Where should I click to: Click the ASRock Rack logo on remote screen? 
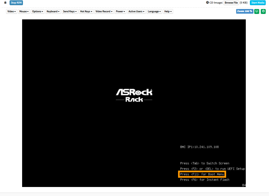pyautogui.click(x=134, y=95)
